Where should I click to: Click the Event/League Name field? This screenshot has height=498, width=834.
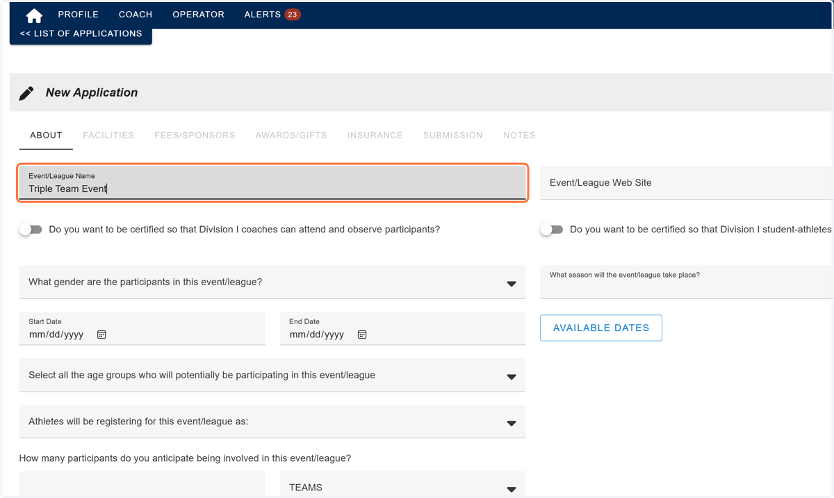click(272, 183)
